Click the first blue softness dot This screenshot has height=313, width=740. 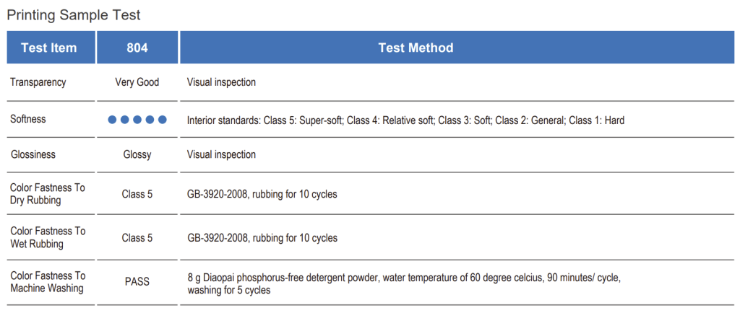click(x=112, y=120)
